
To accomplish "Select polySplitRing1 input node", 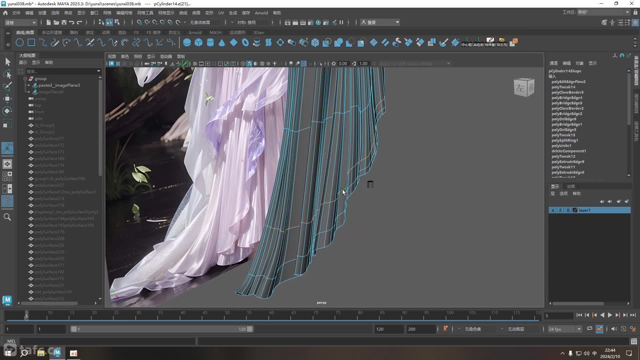I will (x=565, y=140).
